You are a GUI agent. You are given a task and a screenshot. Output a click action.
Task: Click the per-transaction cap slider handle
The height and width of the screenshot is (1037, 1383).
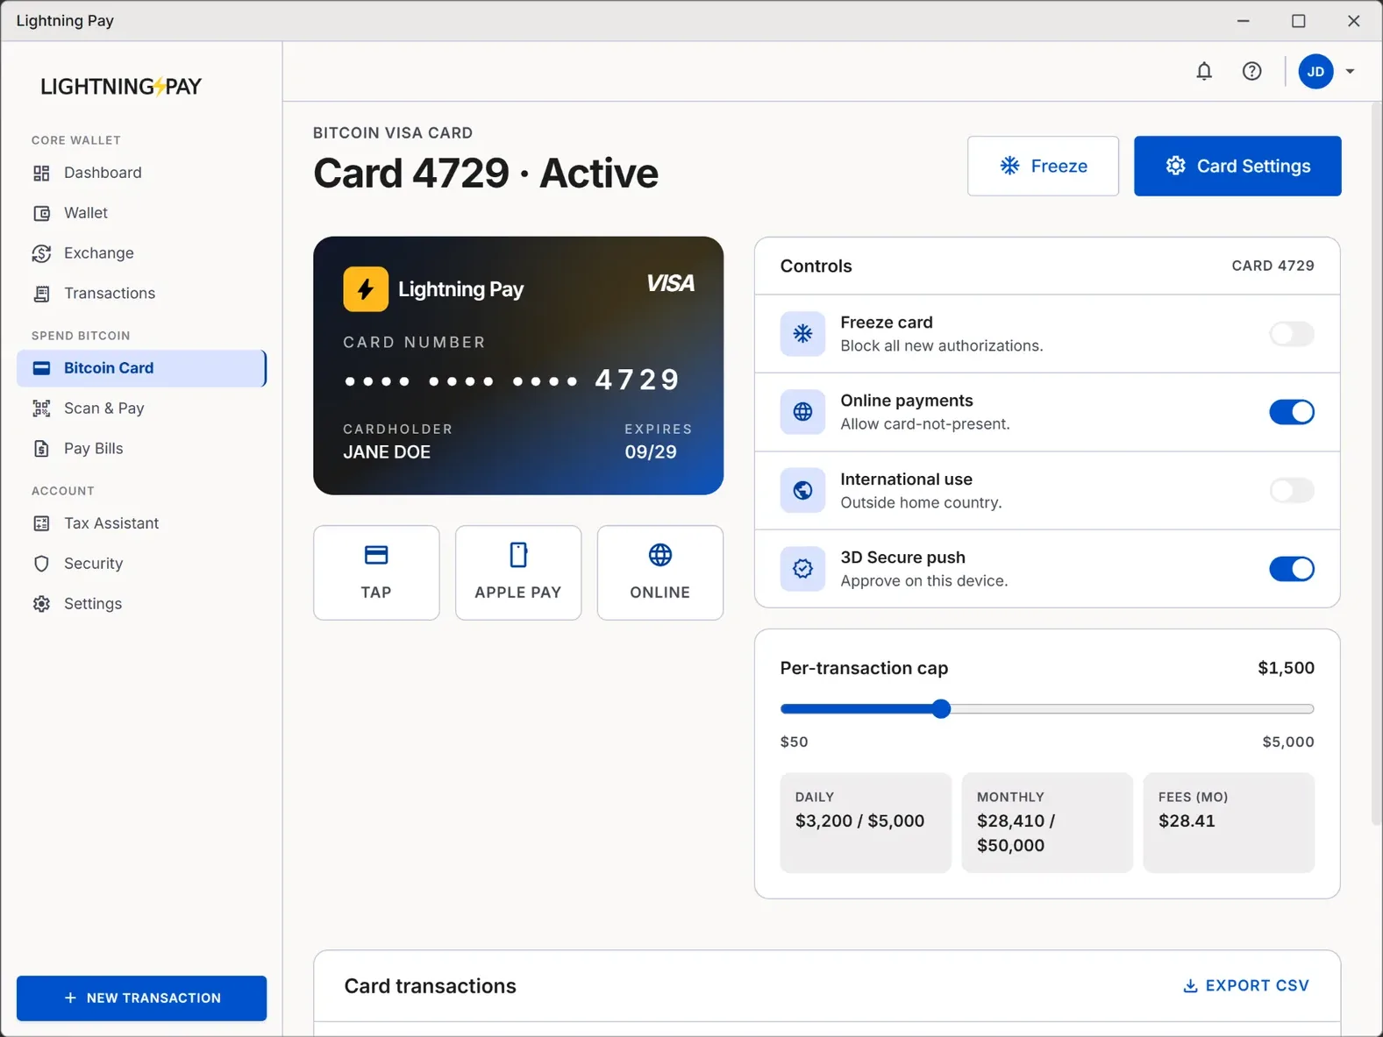pyautogui.click(x=941, y=709)
